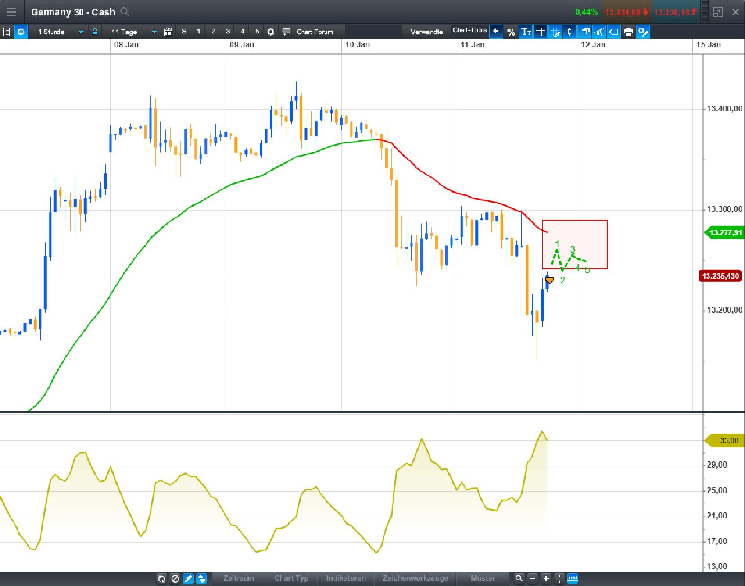
Task: Open the 1 Stunde timeframe dropdown
Action: pos(59,32)
